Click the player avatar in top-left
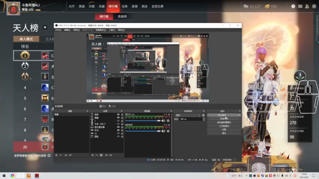Image resolution: width=319 pixels, height=179 pixels. (x=14, y=9)
